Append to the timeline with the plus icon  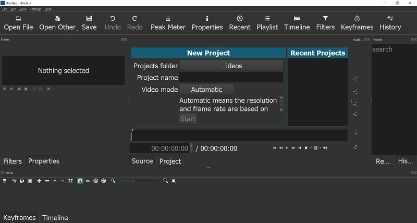(39, 181)
